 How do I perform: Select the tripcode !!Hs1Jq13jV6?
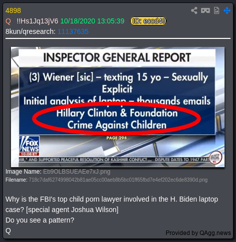[37, 21]
